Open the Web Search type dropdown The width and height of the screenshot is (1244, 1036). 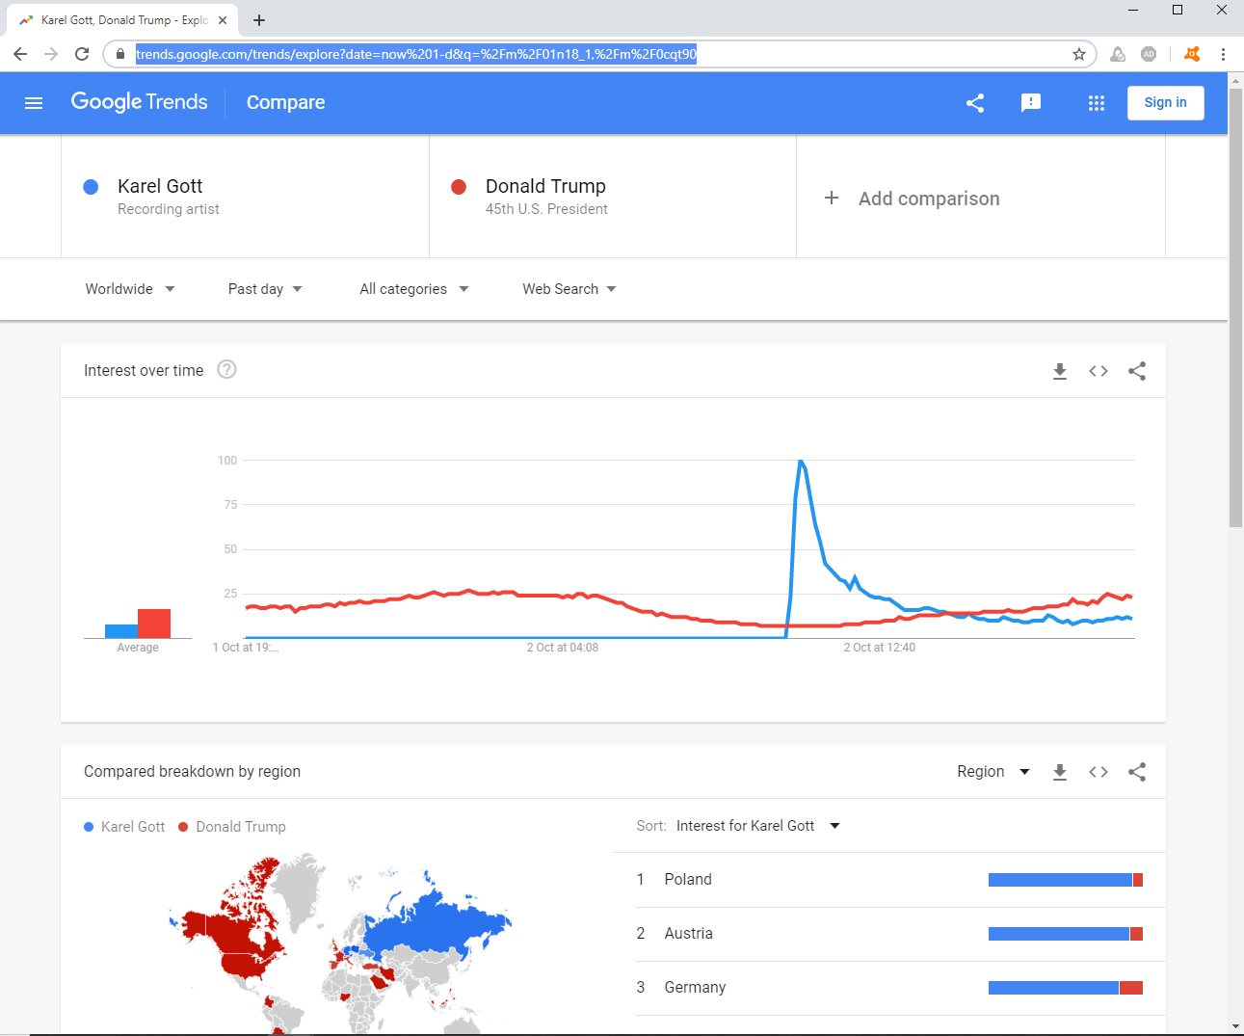[x=569, y=289]
